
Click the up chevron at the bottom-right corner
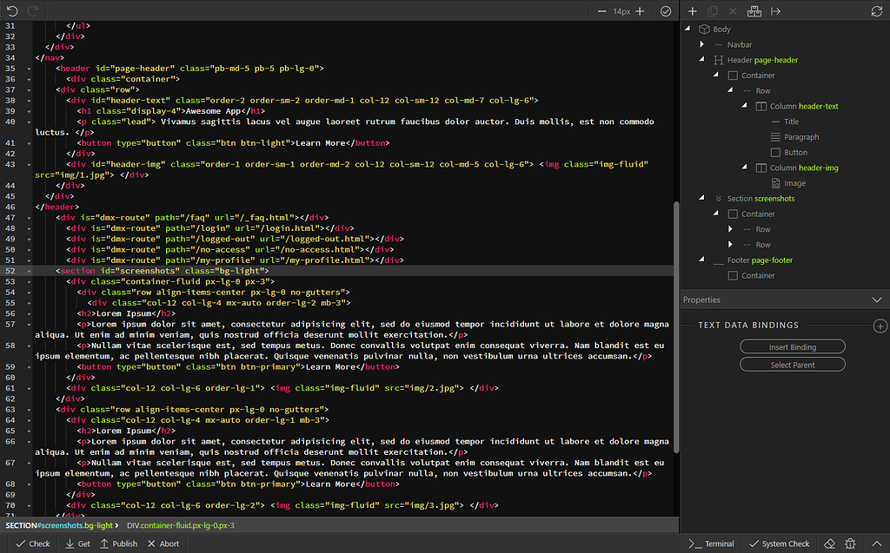(877, 543)
